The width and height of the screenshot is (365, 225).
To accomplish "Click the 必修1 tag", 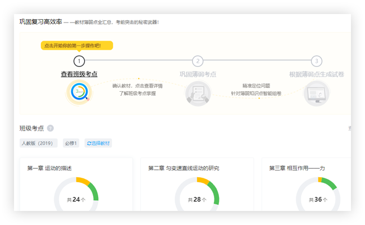I will pos(71,143).
